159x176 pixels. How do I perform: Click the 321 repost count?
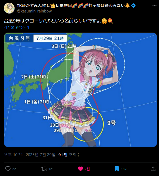[51, 169]
